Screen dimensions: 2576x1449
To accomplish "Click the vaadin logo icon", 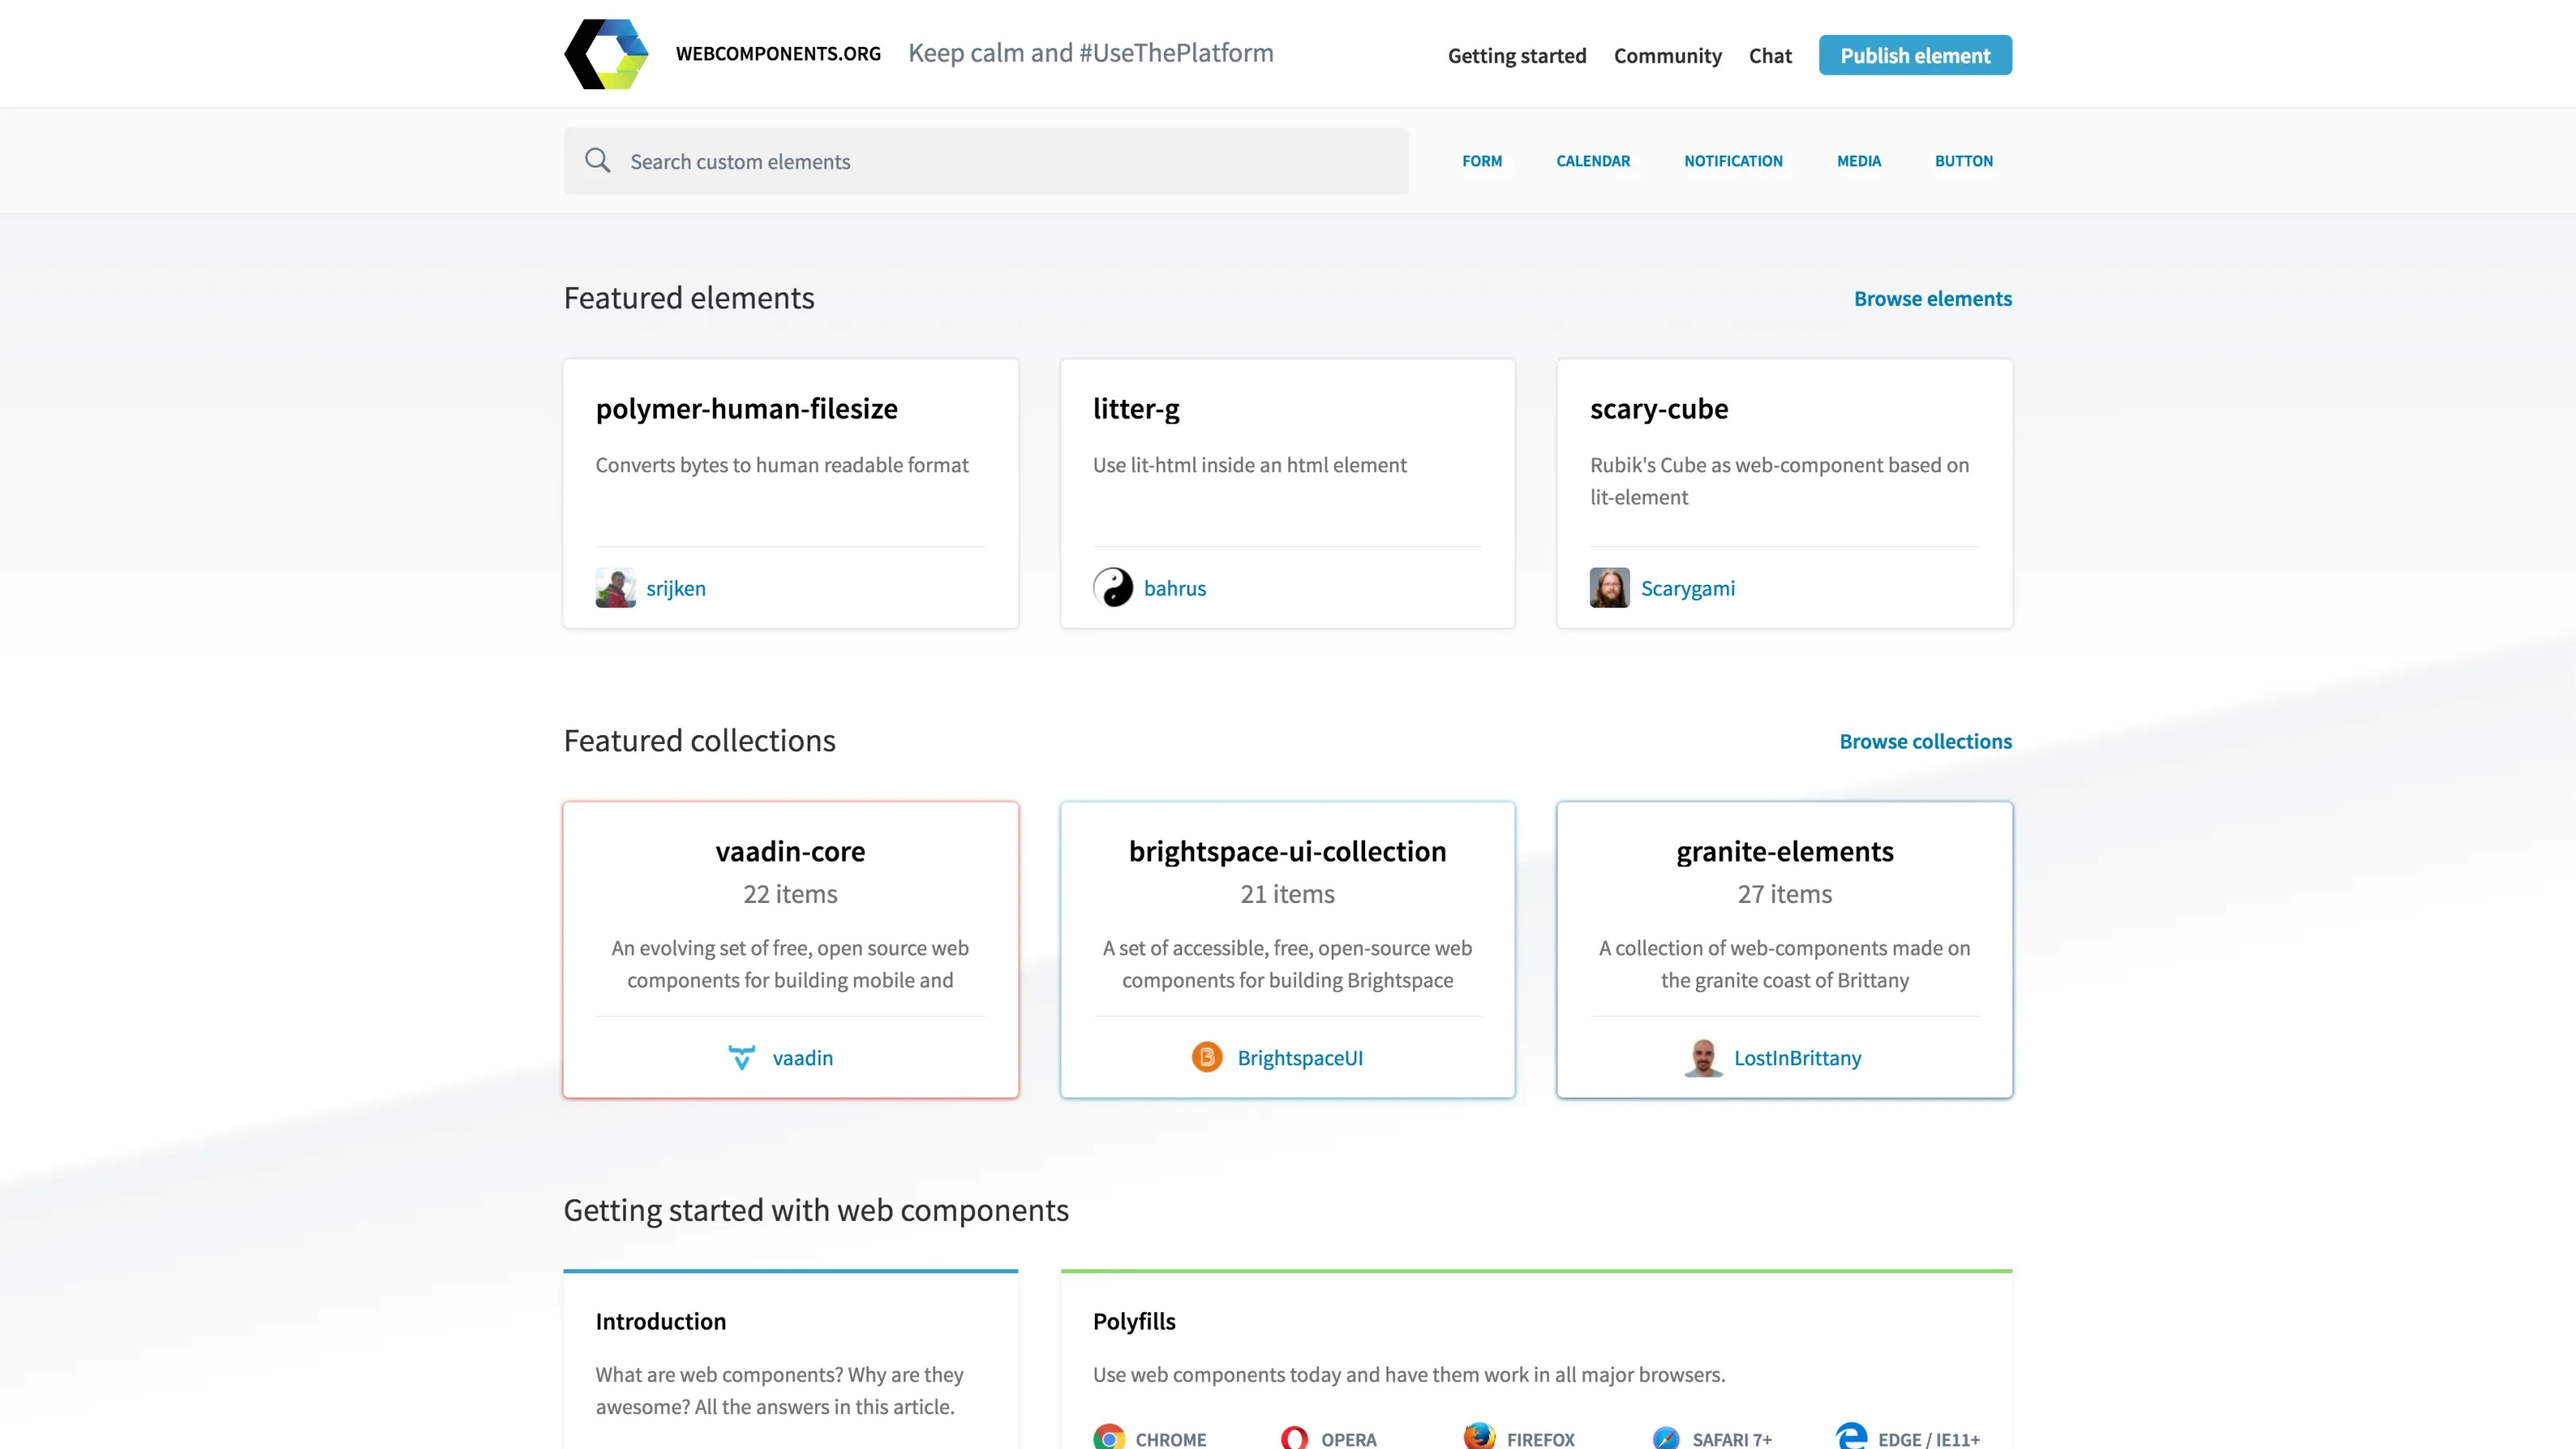I will (x=741, y=1057).
